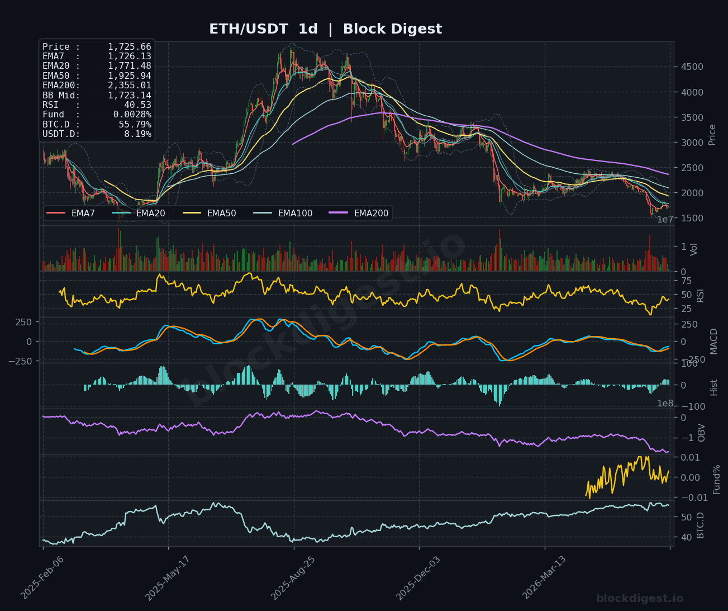Click the EMA7 legend entry
This screenshot has height=611, width=728.
click(x=70, y=213)
